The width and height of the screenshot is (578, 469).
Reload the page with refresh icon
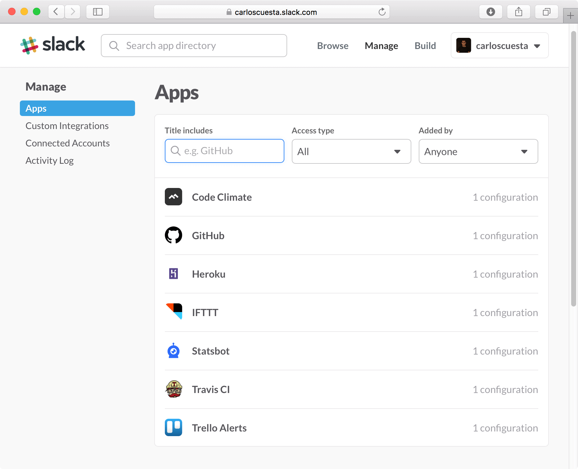tap(382, 12)
